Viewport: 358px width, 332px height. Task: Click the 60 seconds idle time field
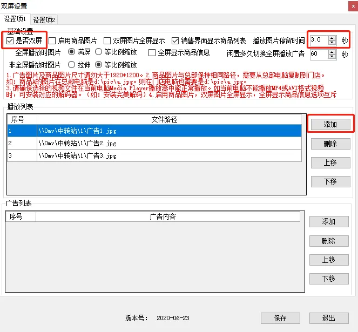pyautogui.click(x=319, y=55)
